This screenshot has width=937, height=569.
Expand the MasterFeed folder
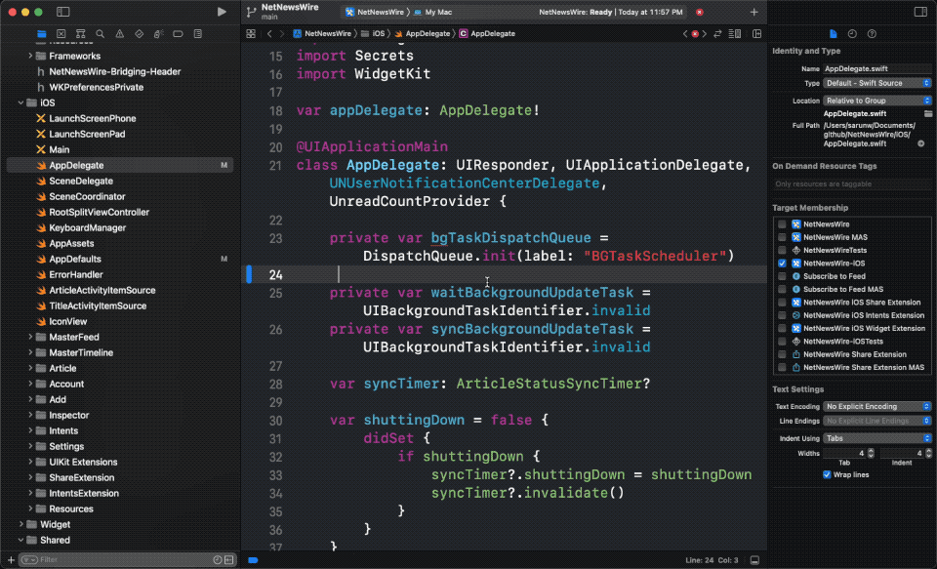click(30, 337)
